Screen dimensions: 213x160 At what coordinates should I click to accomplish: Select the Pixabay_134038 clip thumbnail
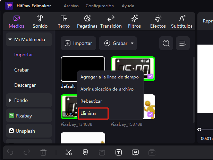69,107
